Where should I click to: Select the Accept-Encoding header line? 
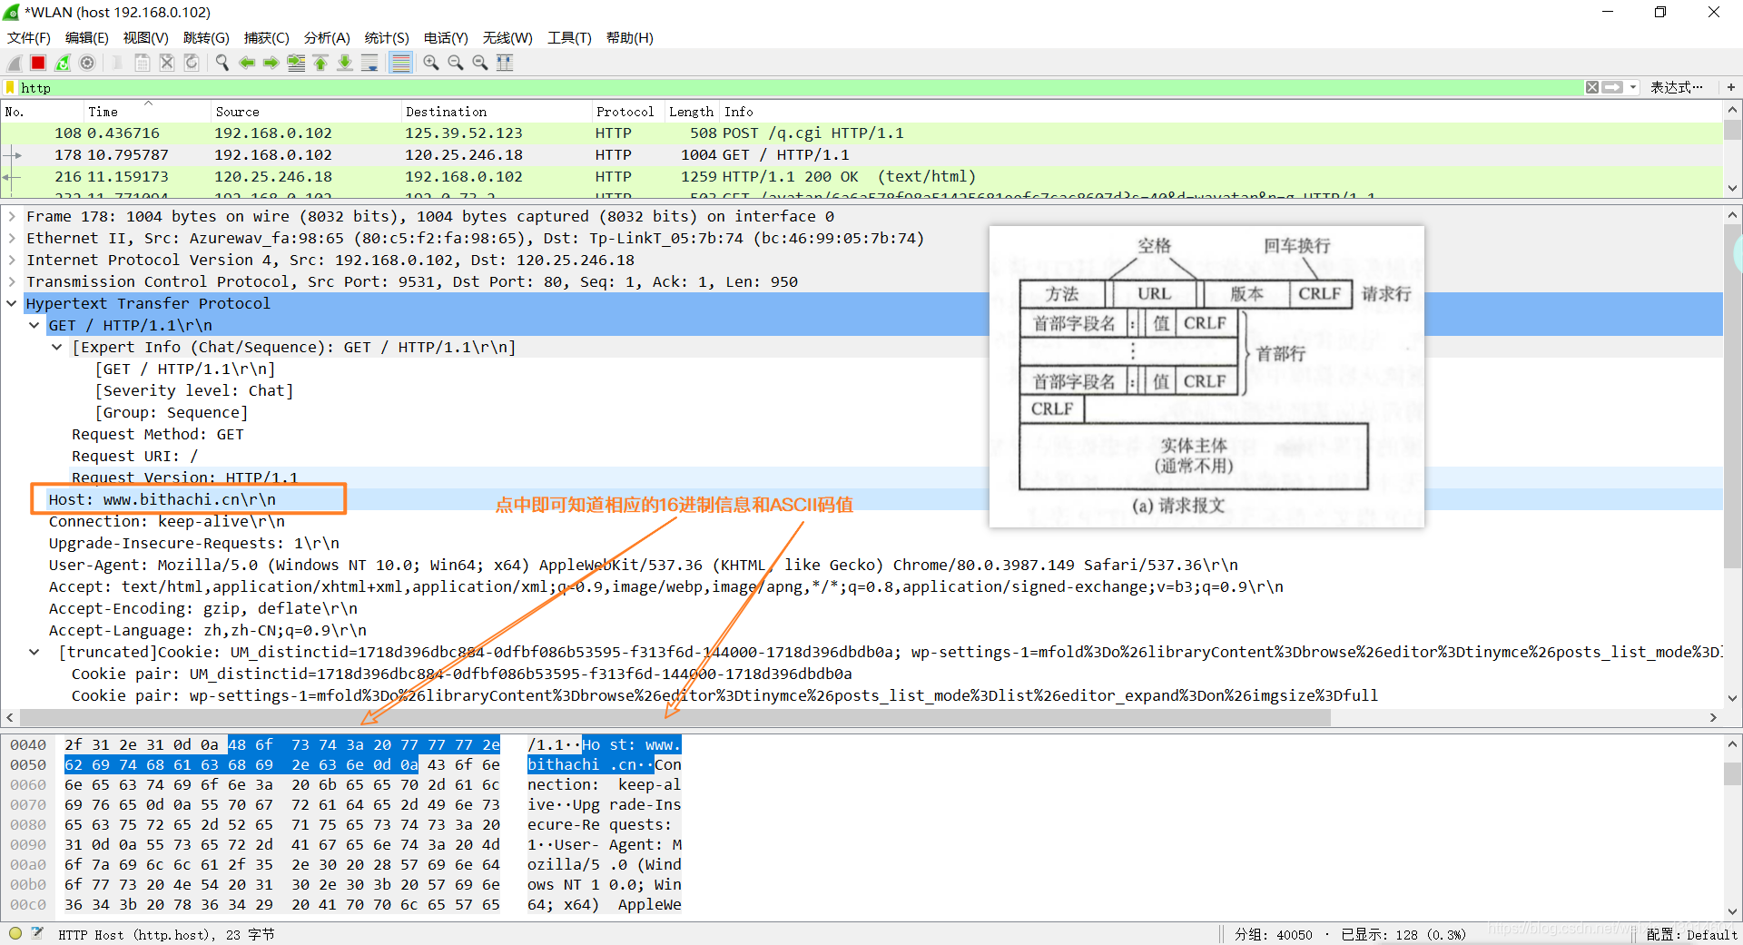(x=203, y=608)
